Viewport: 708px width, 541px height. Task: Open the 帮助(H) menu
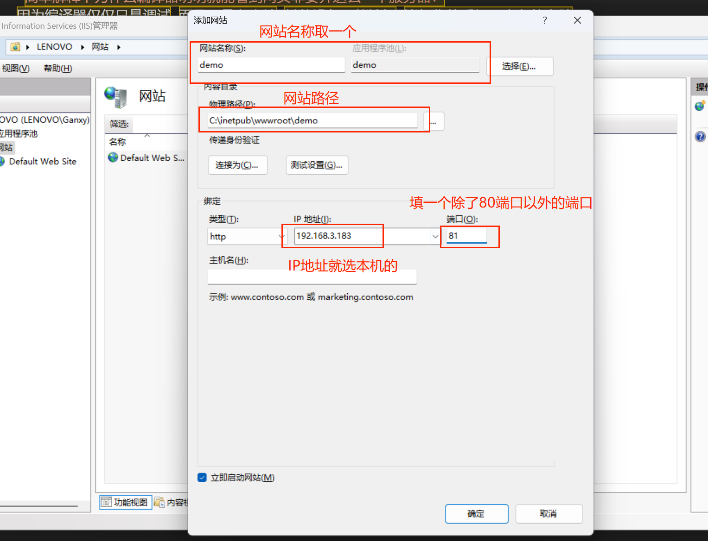click(58, 69)
